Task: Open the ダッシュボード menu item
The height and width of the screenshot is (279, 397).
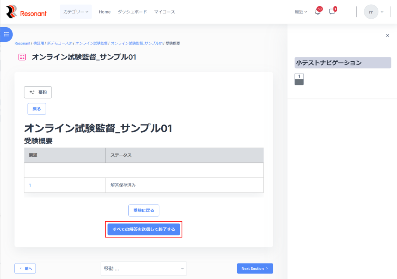Action: (132, 12)
